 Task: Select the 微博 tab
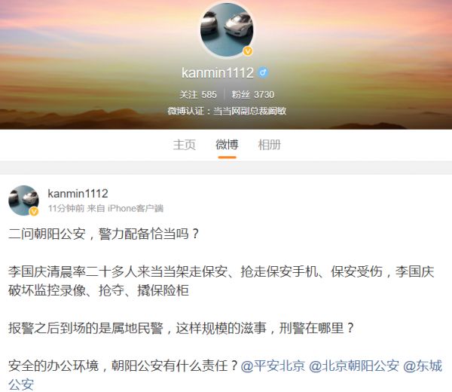[228, 145]
